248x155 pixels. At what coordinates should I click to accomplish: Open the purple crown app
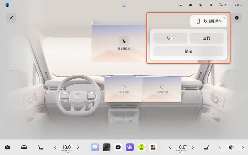tap(130, 147)
